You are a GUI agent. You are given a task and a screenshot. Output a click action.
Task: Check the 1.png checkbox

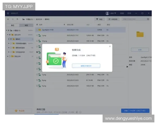tap(37, 35)
